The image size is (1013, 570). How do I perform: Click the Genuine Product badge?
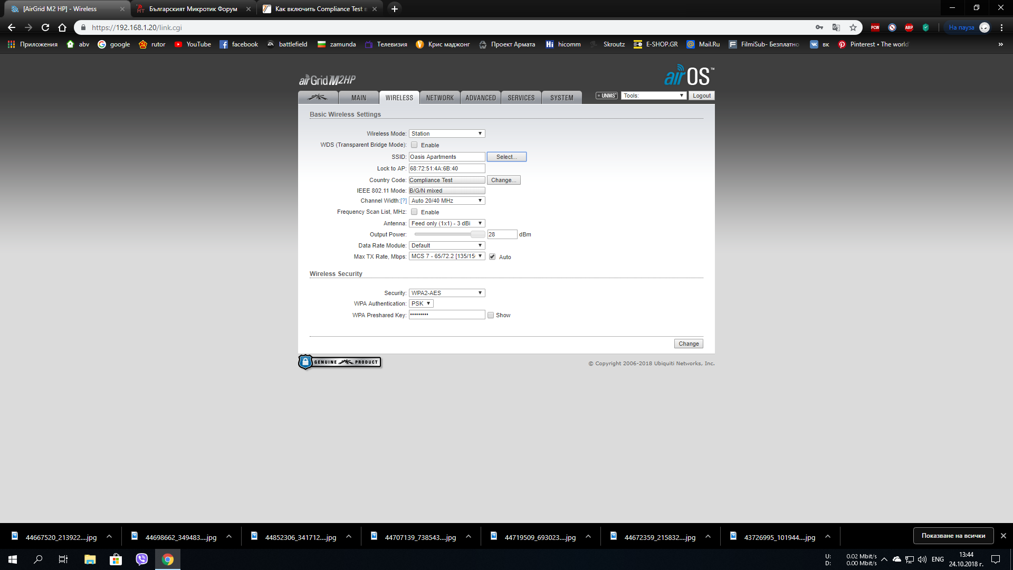click(339, 362)
